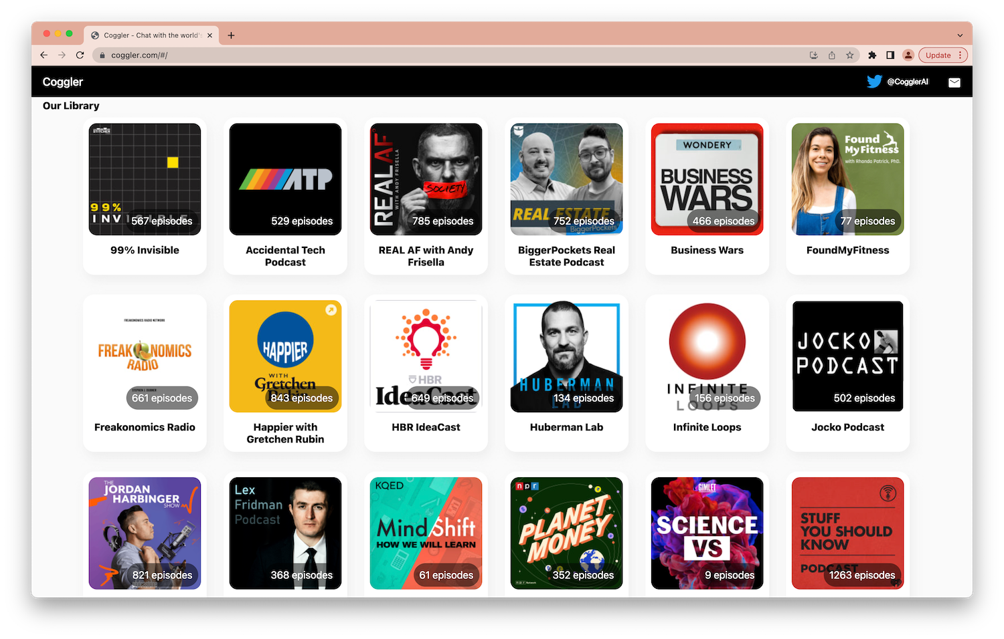Viewport: 1004px width, 639px height.
Task: Open the browser profile avatar
Action: [908, 55]
